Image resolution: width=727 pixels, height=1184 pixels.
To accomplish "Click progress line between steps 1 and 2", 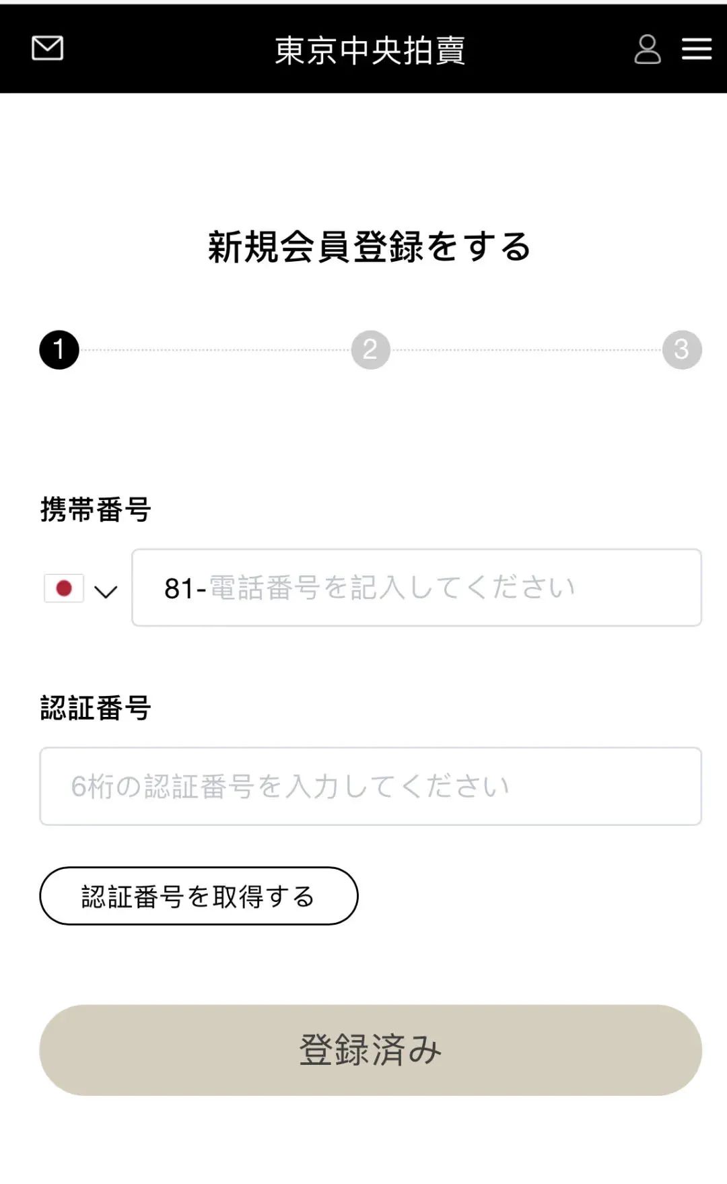I will [x=215, y=350].
